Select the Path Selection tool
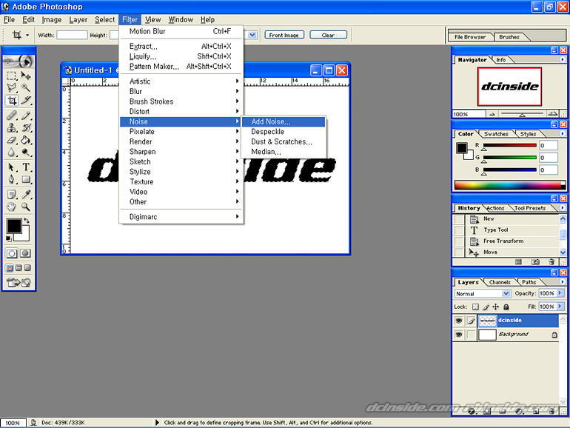Viewport: 570px width, 428px height. click(11, 167)
